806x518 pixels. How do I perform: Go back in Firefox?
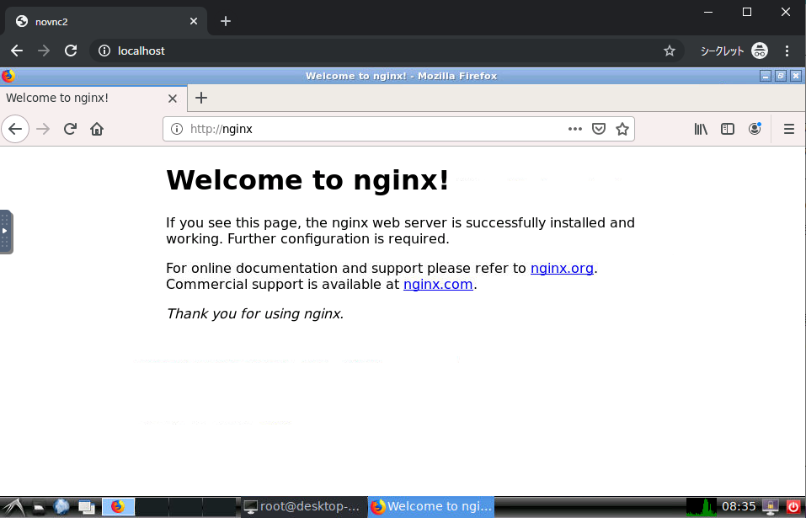click(x=15, y=129)
